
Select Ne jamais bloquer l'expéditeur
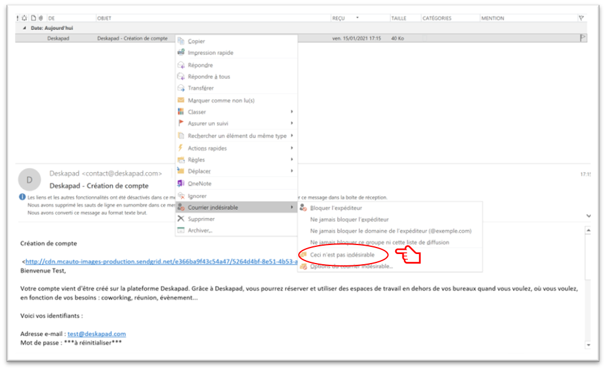click(x=349, y=219)
